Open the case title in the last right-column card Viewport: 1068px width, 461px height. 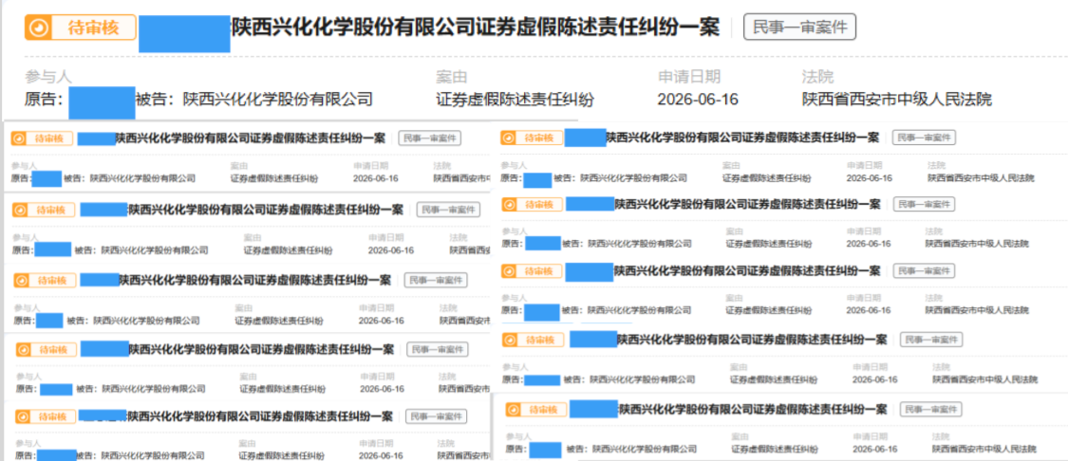[x=753, y=409]
